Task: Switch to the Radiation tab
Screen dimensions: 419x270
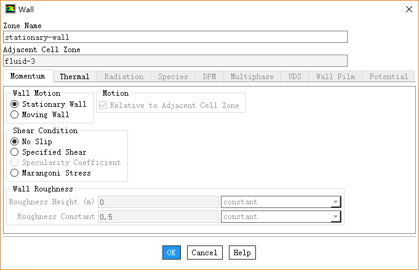Action: click(124, 77)
